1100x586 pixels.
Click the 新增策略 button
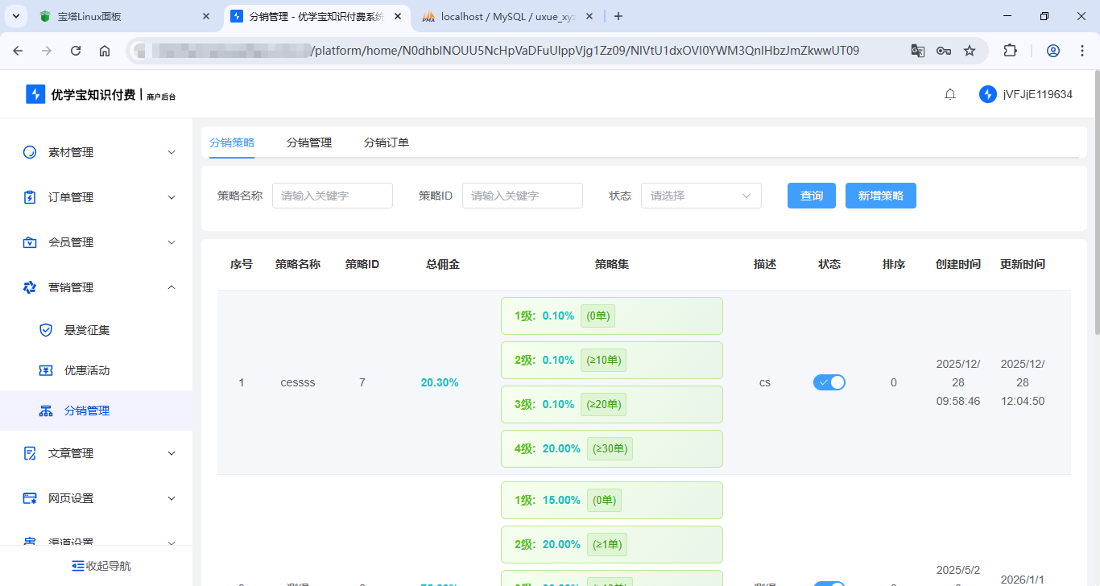tap(880, 196)
